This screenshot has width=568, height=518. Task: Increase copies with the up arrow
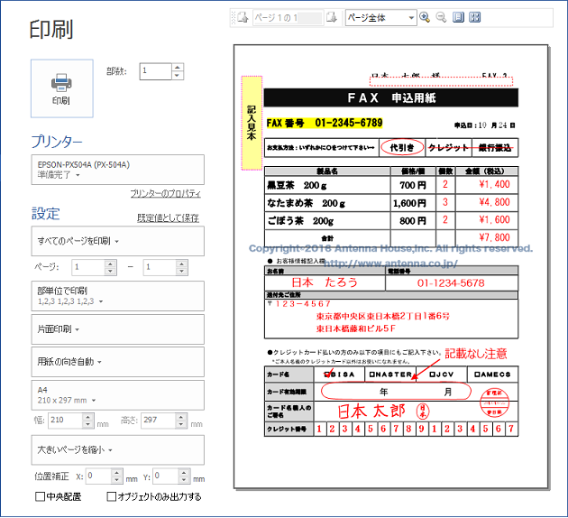click(x=178, y=68)
